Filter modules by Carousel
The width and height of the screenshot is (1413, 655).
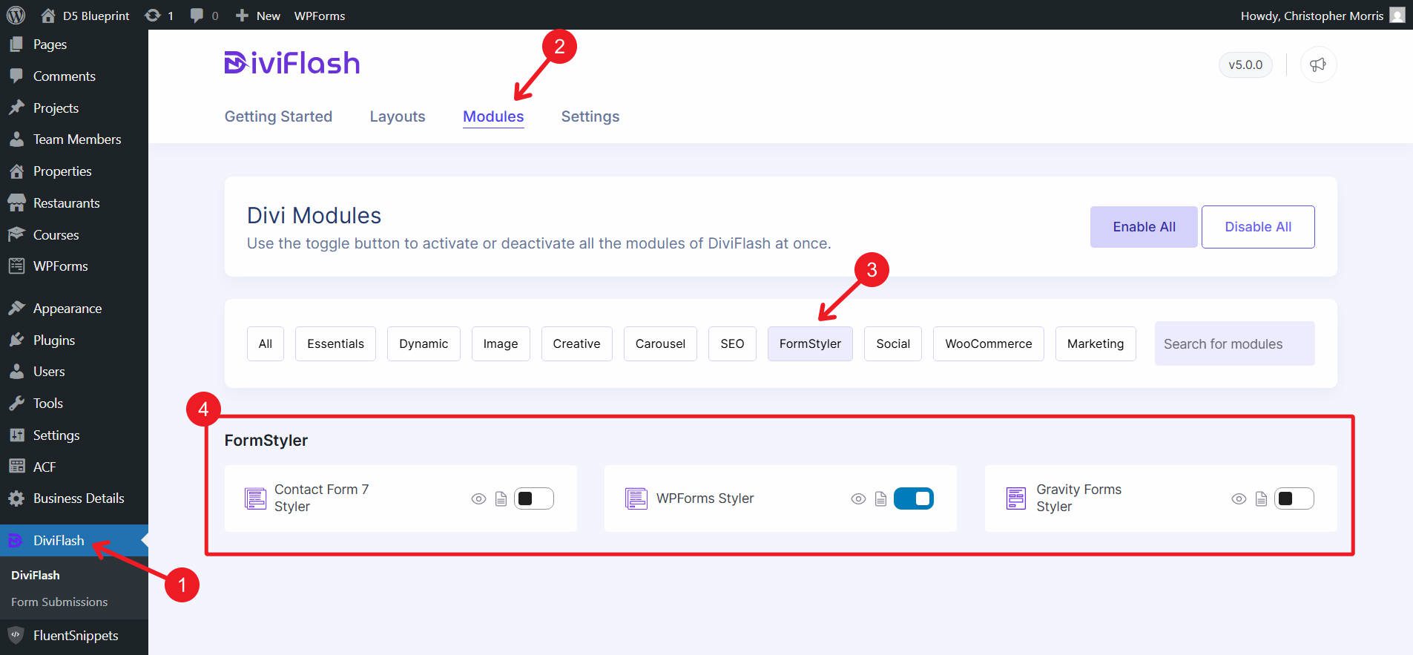(660, 344)
